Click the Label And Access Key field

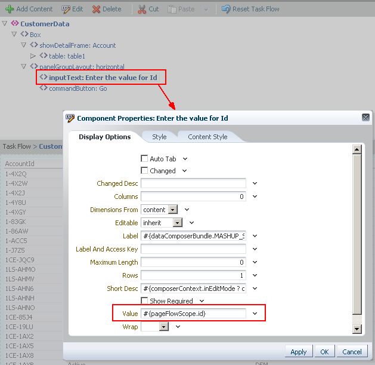(193, 249)
